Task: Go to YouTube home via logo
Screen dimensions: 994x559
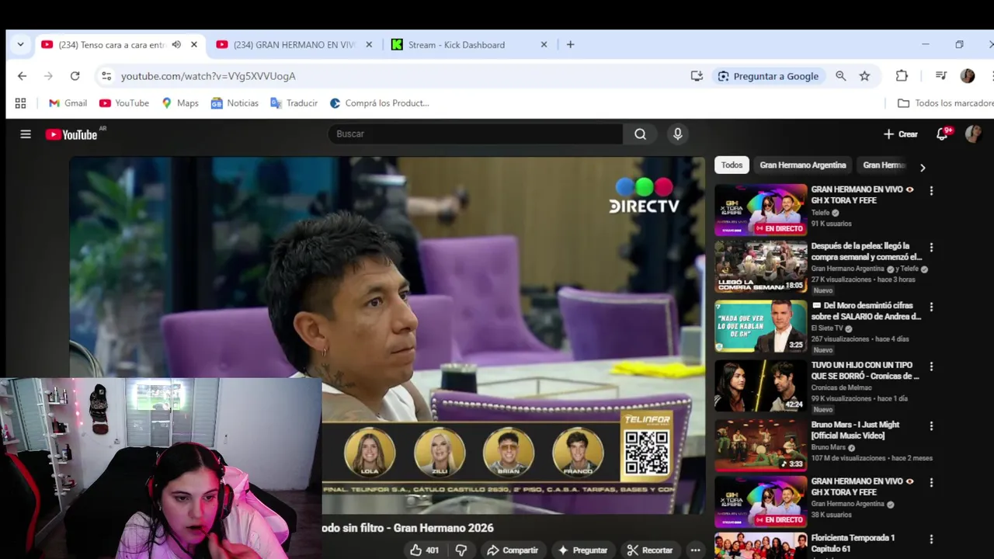Action: [71, 134]
